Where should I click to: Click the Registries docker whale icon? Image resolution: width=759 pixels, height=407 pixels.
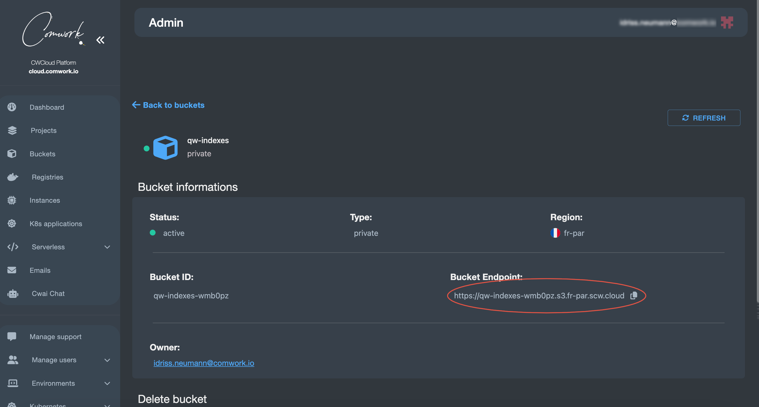pyautogui.click(x=13, y=177)
